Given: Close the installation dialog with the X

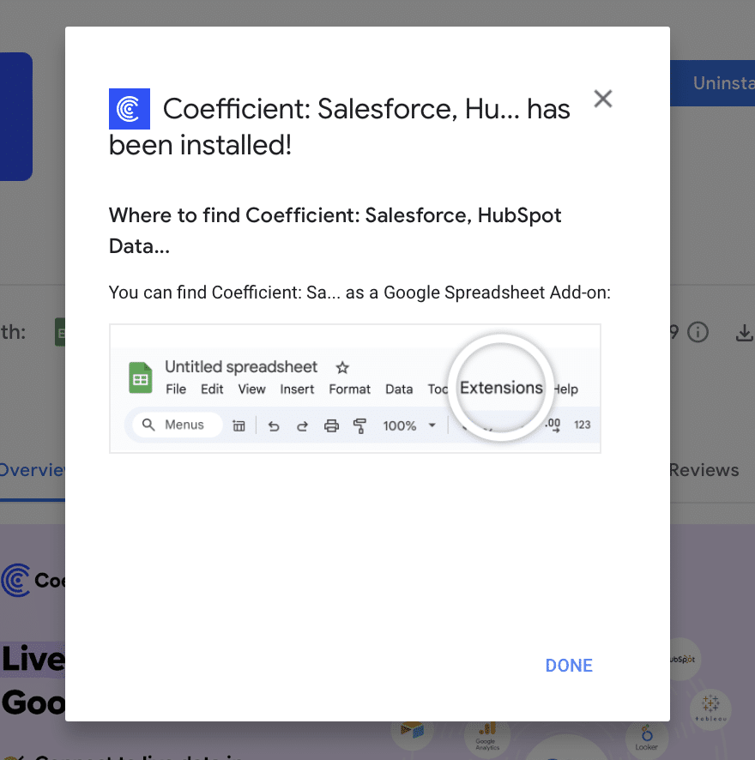Looking at the screenshot, I should click(x=603, y=99).
